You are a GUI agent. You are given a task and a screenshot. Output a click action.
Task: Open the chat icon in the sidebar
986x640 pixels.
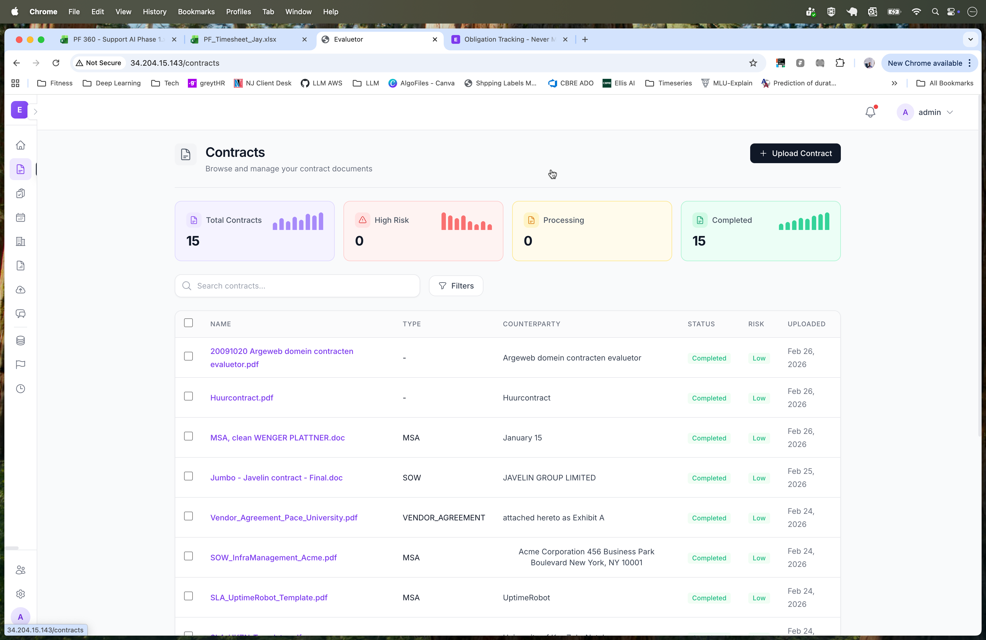tap(20, 313)
